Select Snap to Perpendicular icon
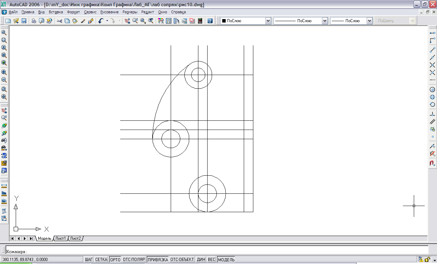 tap(432, 114)
